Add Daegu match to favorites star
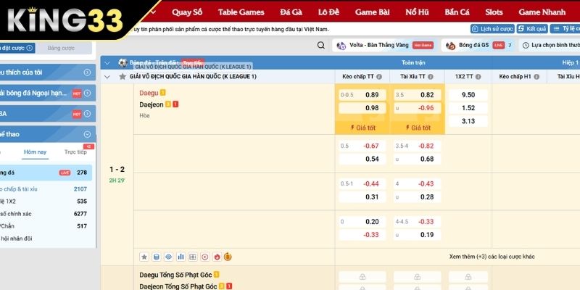 pos(144,257)
